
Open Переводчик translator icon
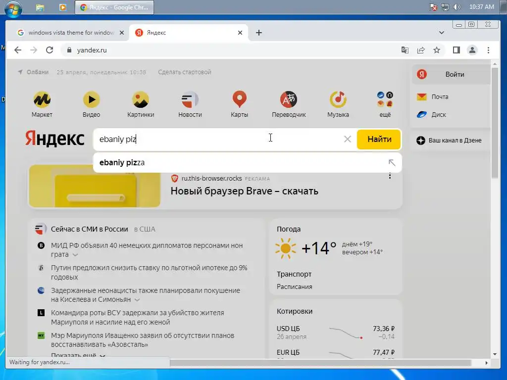pyautogui.click(x=289, y=99)
